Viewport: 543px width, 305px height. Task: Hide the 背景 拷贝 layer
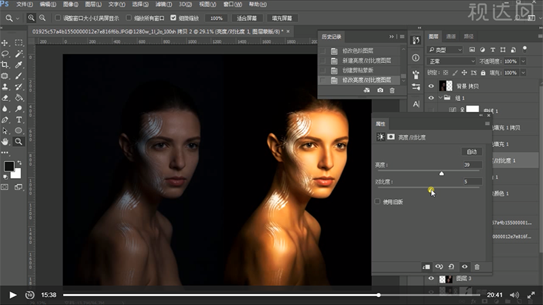click(x=431, y=86)
